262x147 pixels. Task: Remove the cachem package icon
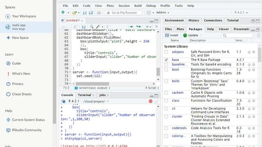tap(253, 93)
